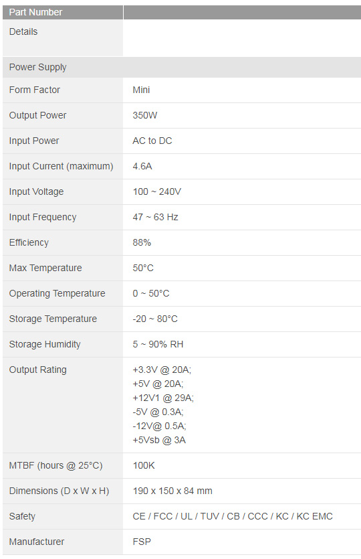Image resolution: width=361 pixels, height=559 pixels.
Task: Click the Dimensions 190 x 150 x 84 mm value
Action: coord(172,491)
